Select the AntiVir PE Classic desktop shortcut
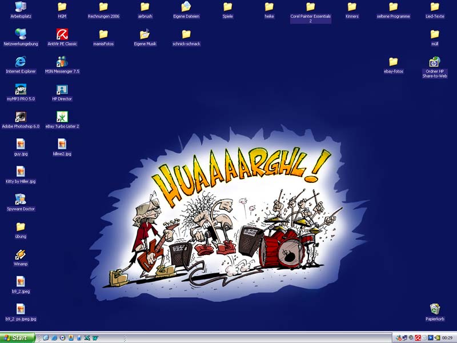The height and width of the screenshot is (343, 457). pos(62,34)
